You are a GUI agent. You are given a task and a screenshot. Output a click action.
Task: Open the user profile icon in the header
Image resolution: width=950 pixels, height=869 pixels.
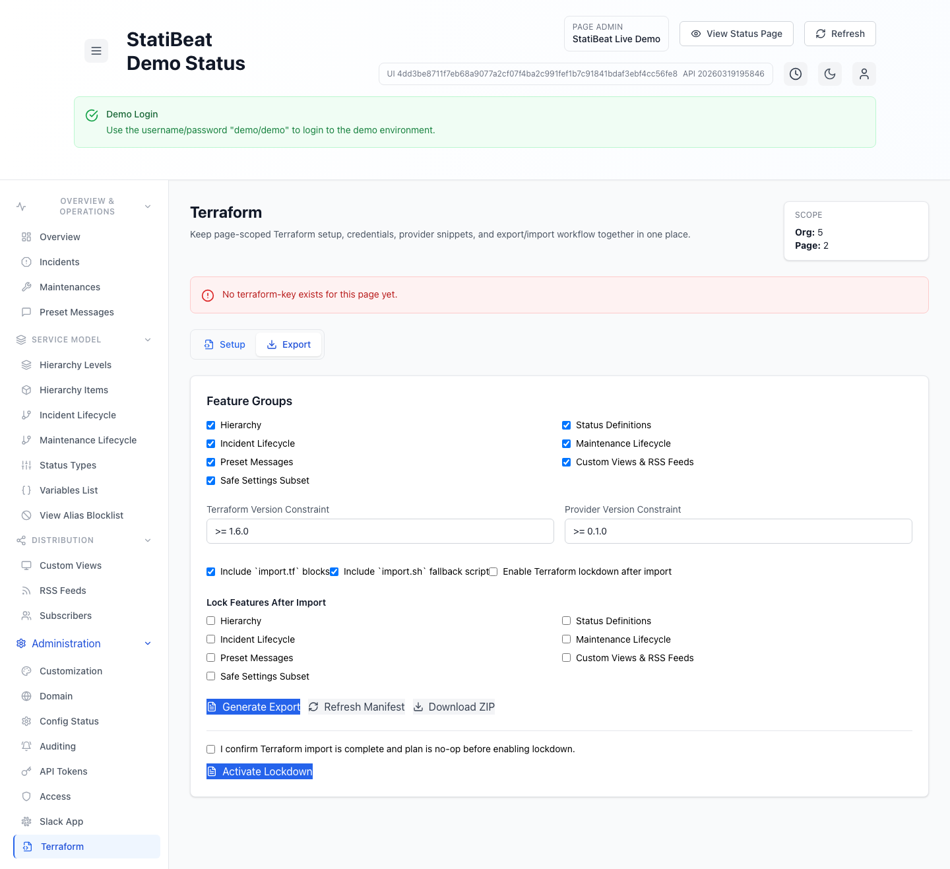coord(864,73)
